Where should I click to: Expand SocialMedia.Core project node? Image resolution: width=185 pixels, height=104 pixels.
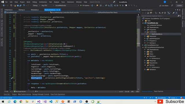(x=143, y=45)
